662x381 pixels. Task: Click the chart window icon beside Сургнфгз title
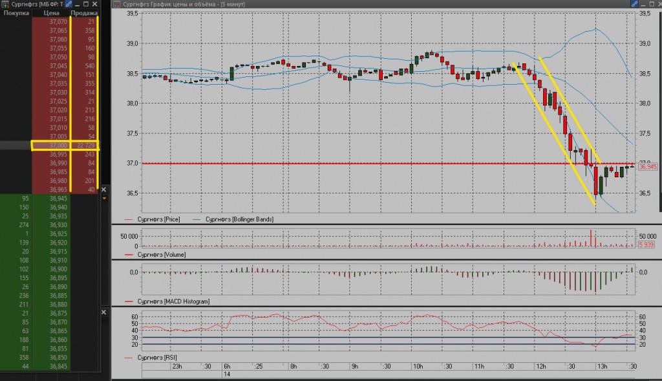click(116, 4)
